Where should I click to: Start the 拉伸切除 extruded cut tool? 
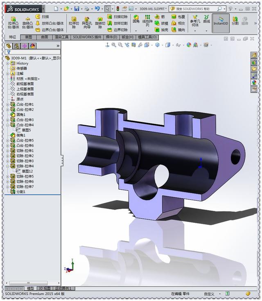(x=74, y=23)
